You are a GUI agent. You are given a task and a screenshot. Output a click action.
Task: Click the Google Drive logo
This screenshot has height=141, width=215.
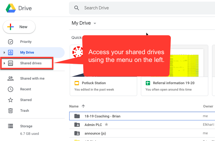point(11,8)
